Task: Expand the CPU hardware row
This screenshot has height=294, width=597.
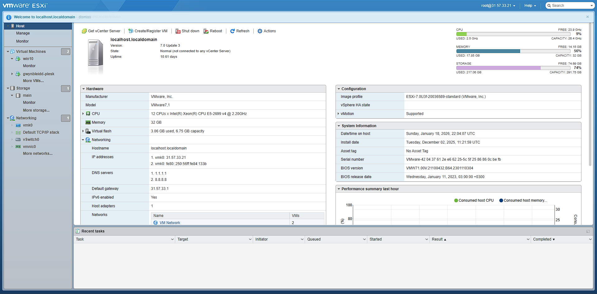Action: (x=83, y=114)
